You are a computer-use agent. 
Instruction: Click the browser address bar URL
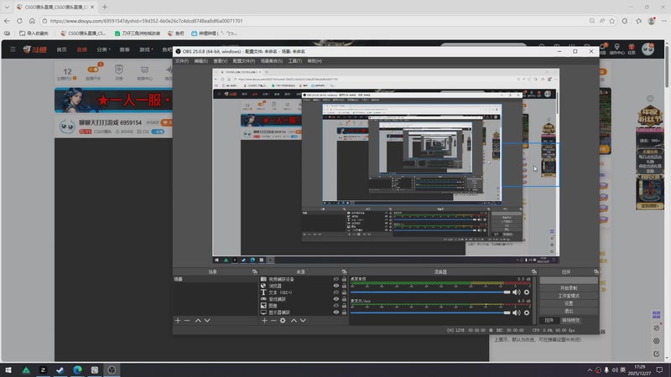click(146, 20)
